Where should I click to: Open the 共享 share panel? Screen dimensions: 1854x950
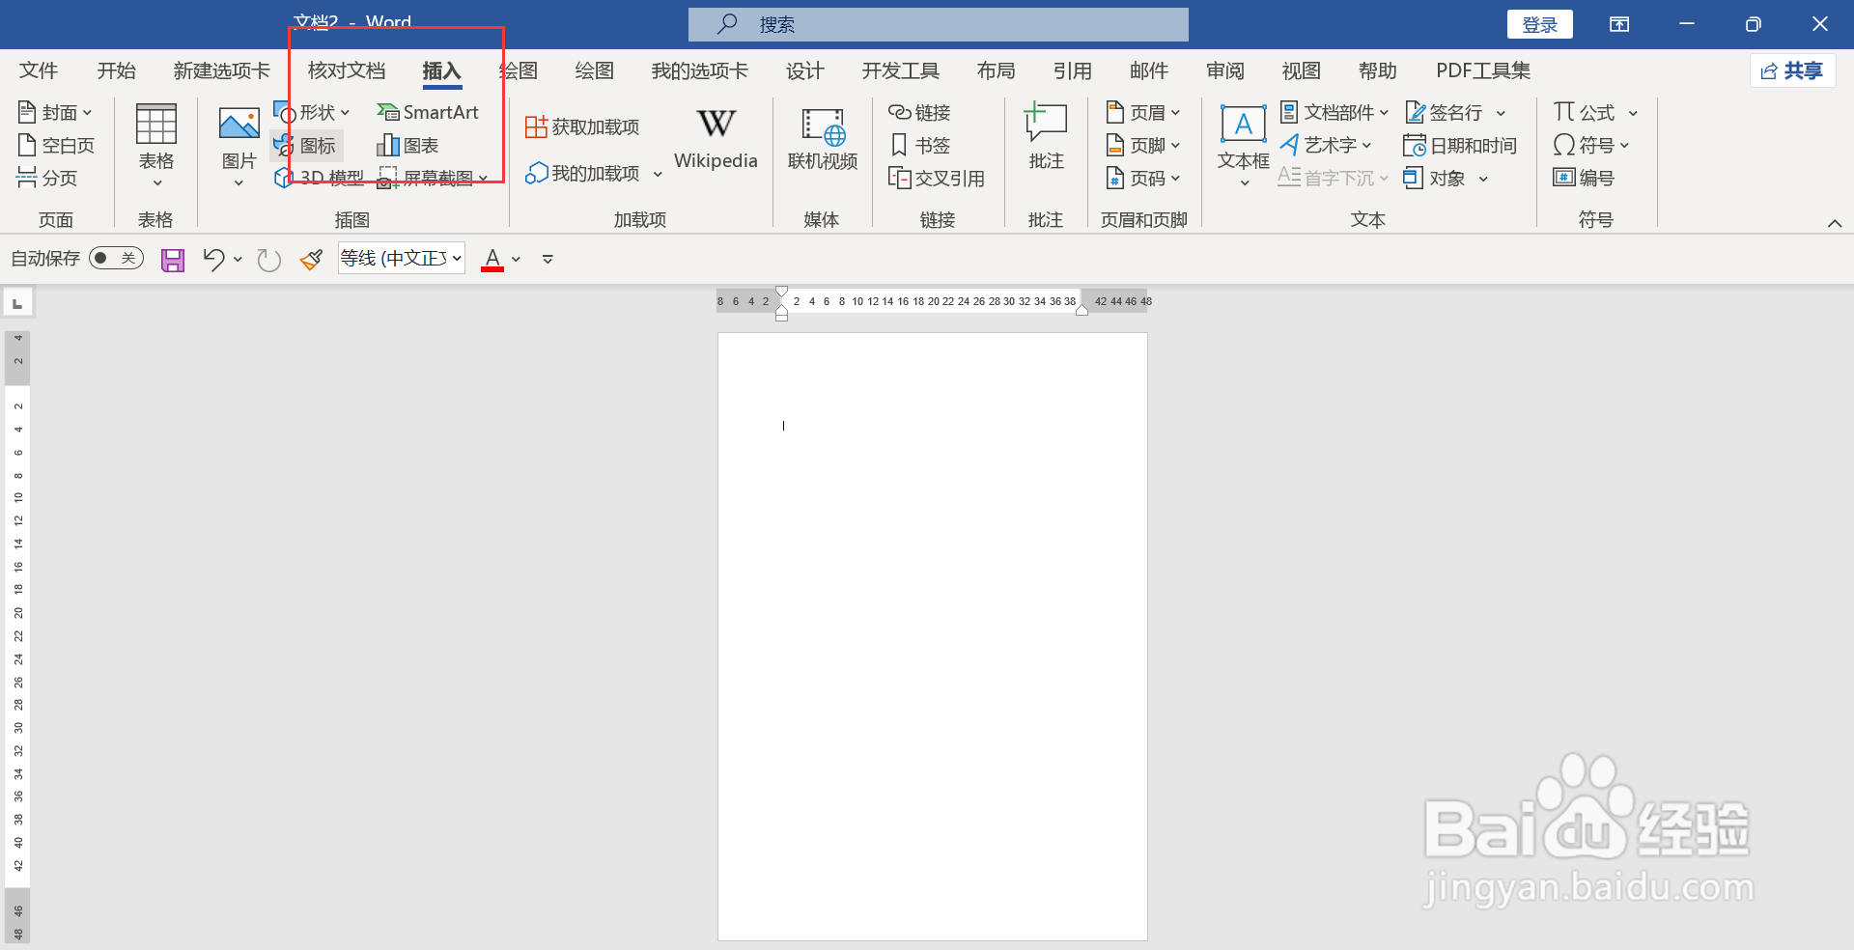[1792, 70]
